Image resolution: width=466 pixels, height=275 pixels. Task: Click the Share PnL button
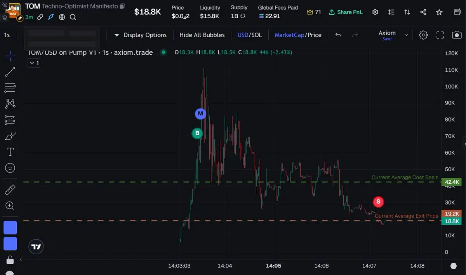(x=346, y=12)
